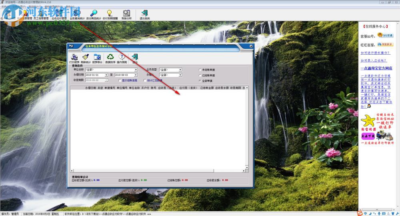This screenshot has width=400, height=216.
Task: Click the 数据排序 recycle icon
Action: [110, 57]
